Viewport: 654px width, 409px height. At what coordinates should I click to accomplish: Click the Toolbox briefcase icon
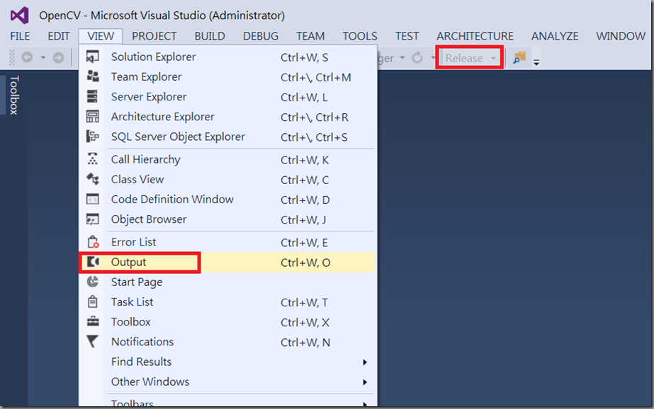93,321
